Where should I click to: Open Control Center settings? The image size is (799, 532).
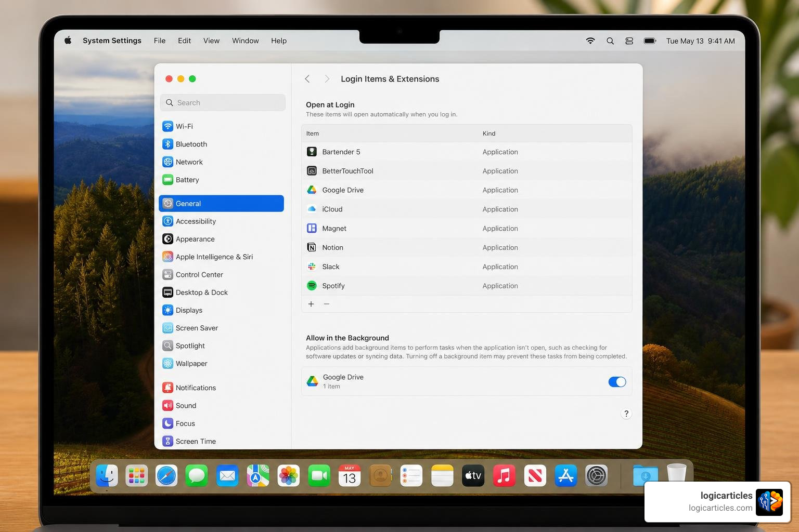point(222,275)
